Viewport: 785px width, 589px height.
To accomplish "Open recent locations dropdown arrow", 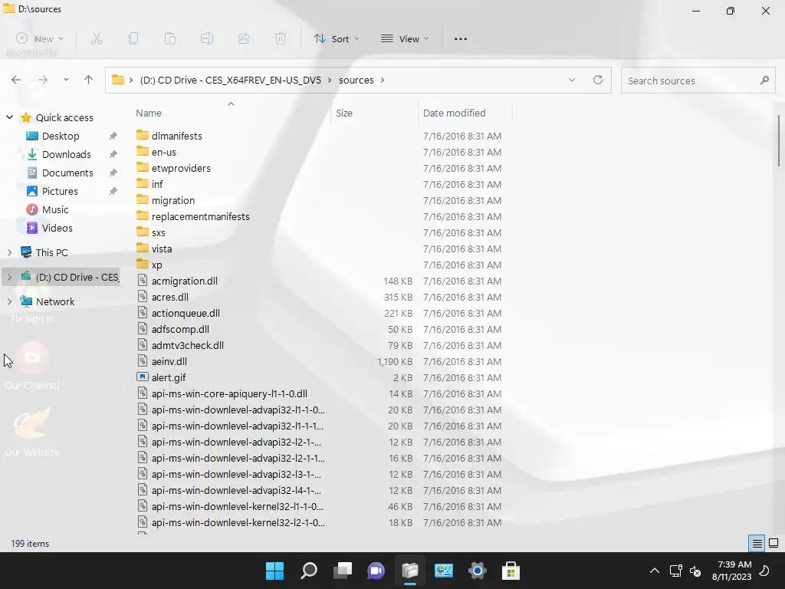I will coord(66,80).
